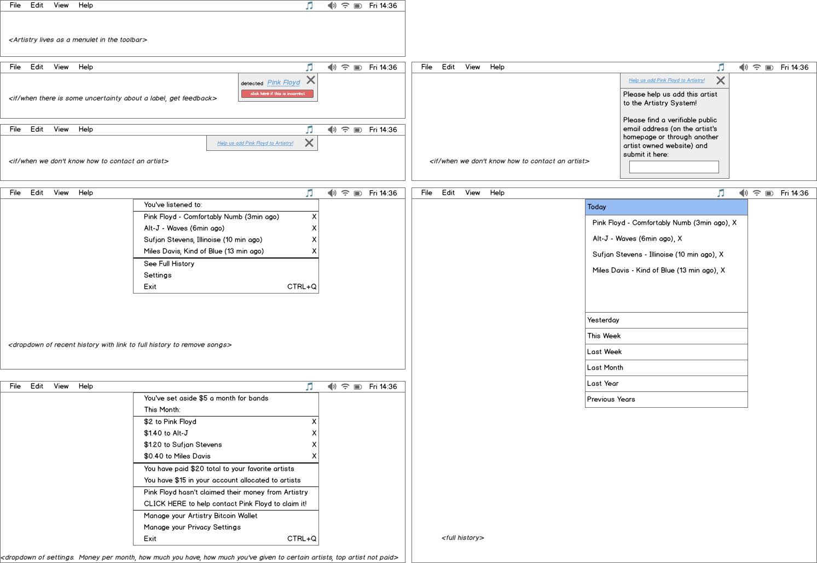Click '$0.40 to Miles Davis' in the settings dropdown

tap(177, 456)
